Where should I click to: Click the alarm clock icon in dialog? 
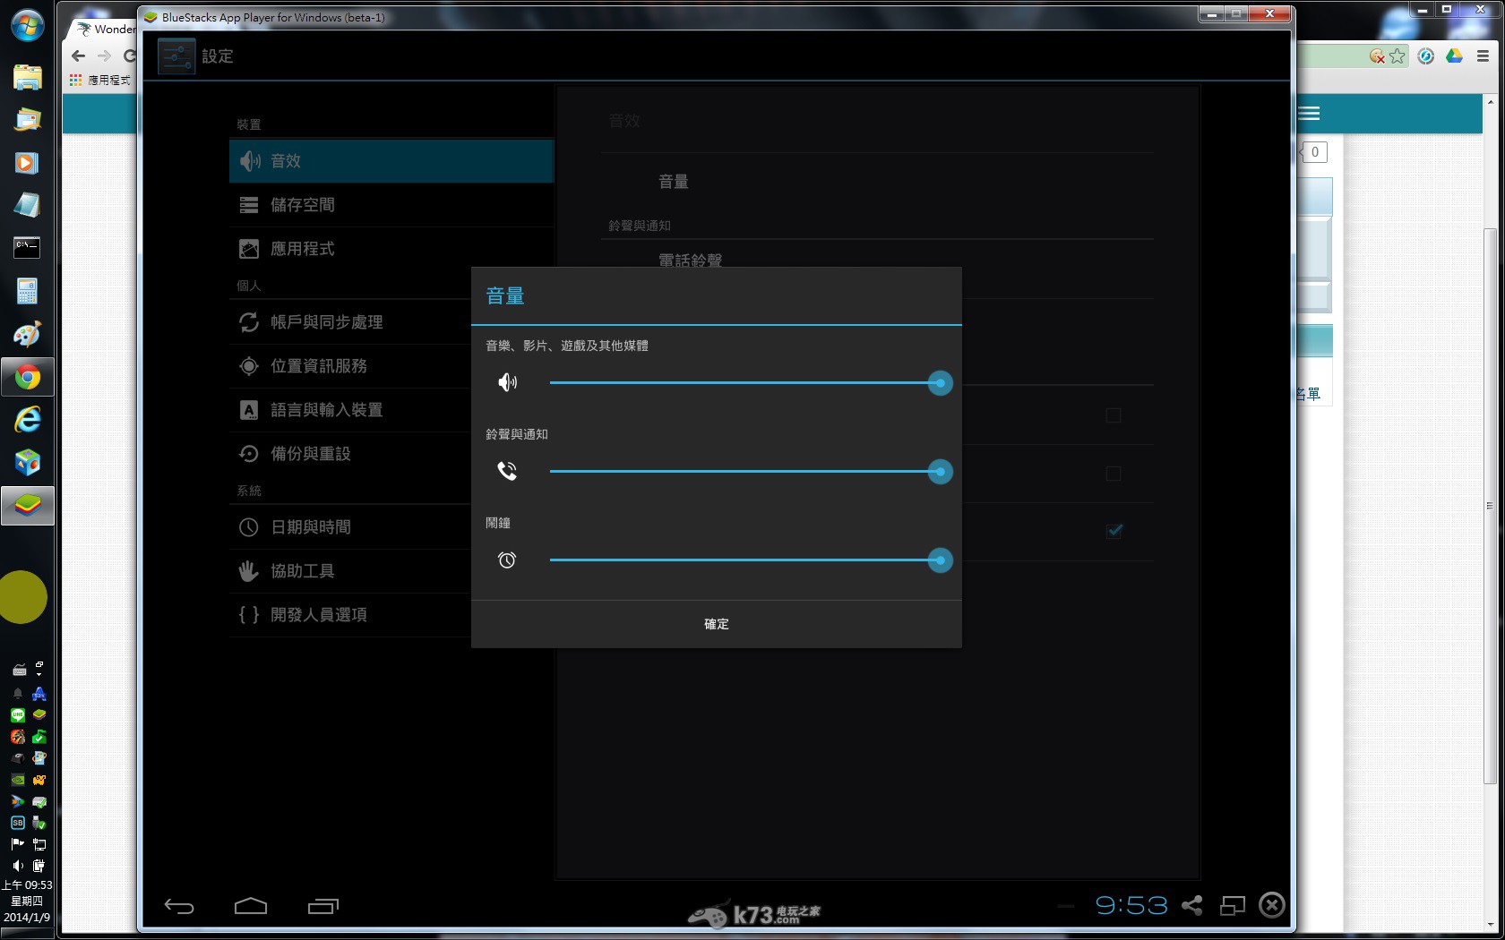(x=507, y=560)
